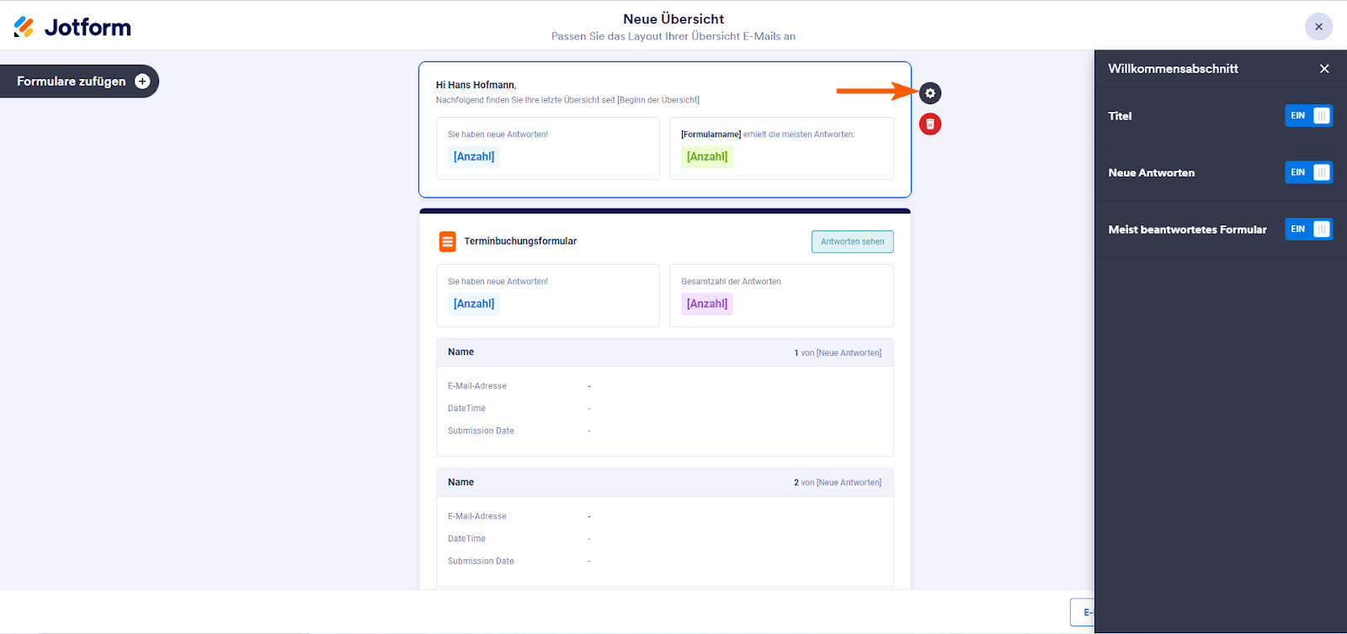
Task: Click the Jotform logo
Action: click(72, 27)
